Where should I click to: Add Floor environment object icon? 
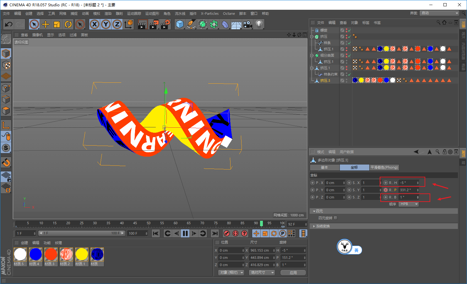pos(236,24)
